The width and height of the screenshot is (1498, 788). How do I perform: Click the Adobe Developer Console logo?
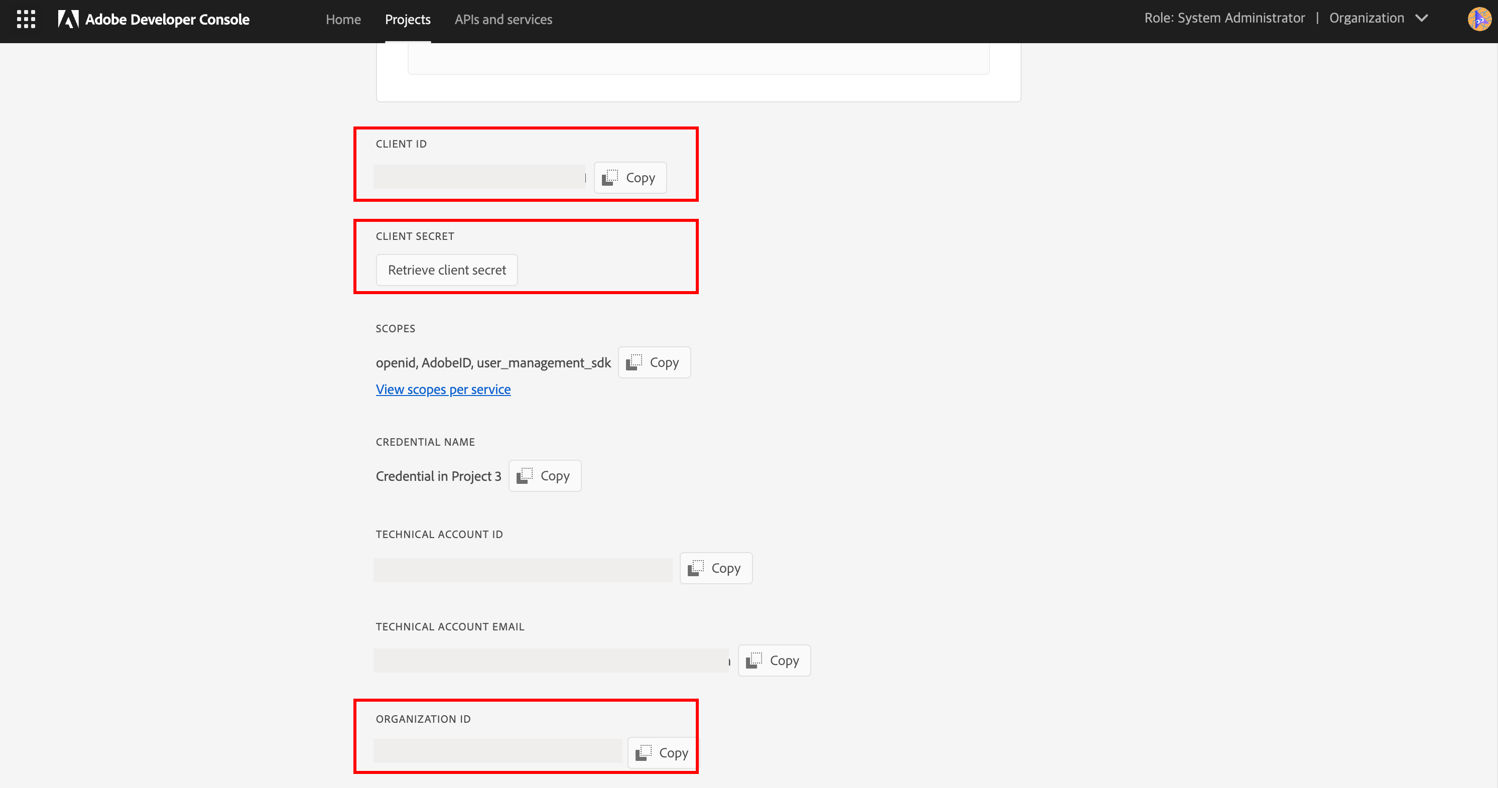coord(153,19)
